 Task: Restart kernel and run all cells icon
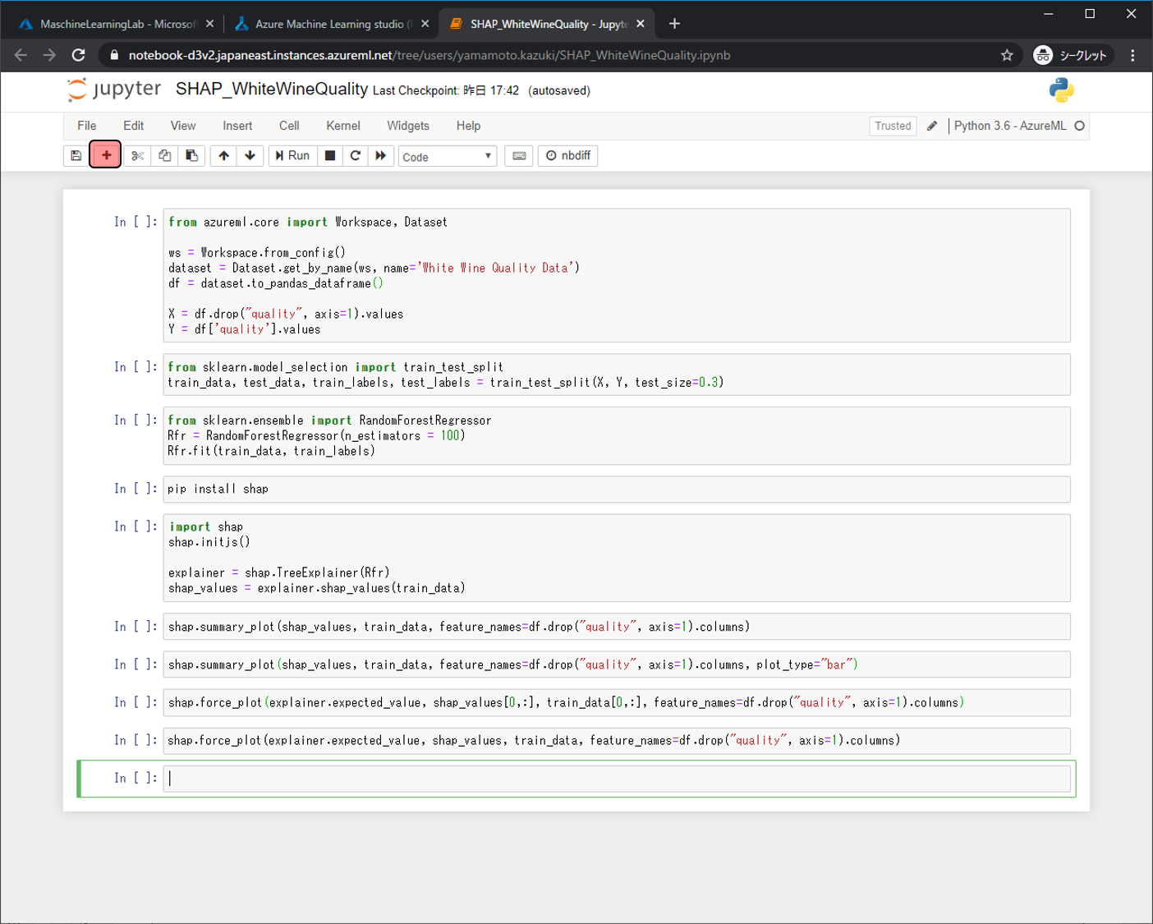click(x=381, y=156)
